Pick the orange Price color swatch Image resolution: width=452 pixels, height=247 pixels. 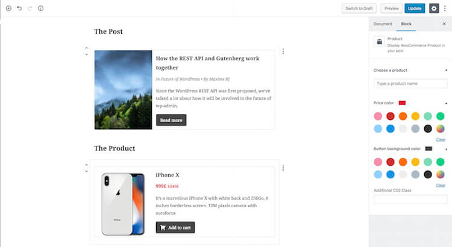(403, 116)
